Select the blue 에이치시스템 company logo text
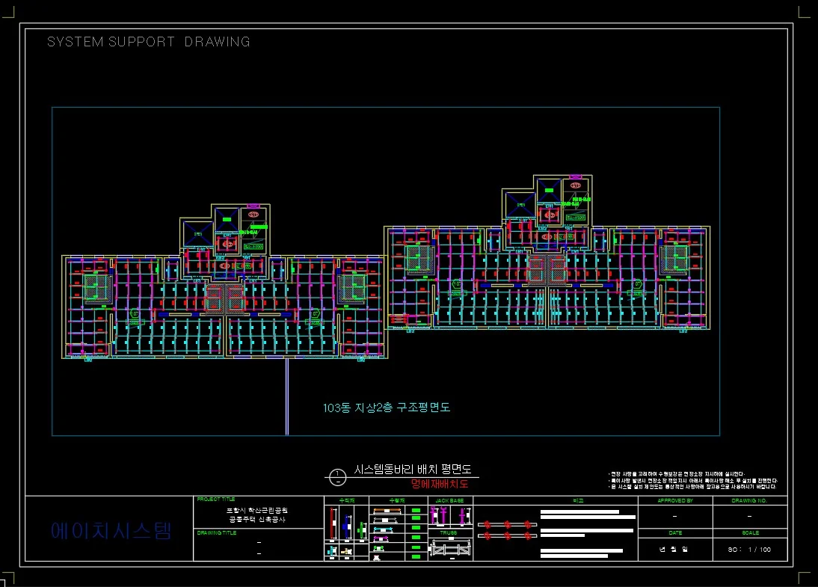 click(x=111, y=531)
